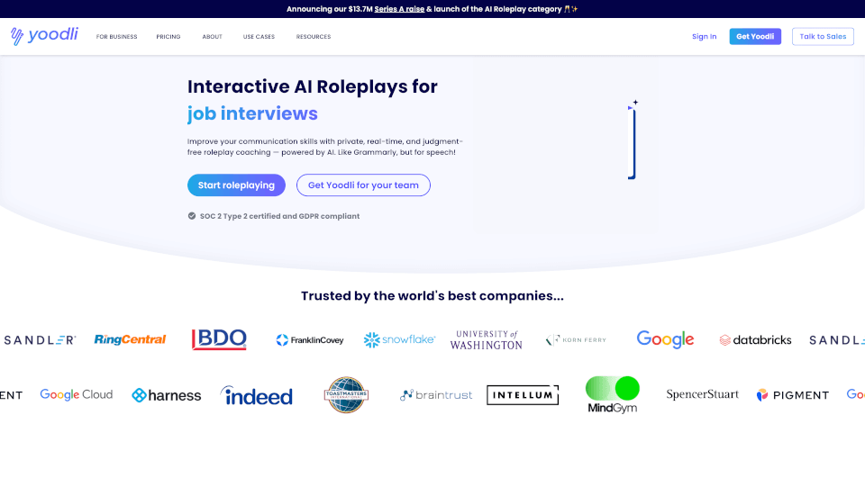Click the Google Cloud logo

coord(76,395)
